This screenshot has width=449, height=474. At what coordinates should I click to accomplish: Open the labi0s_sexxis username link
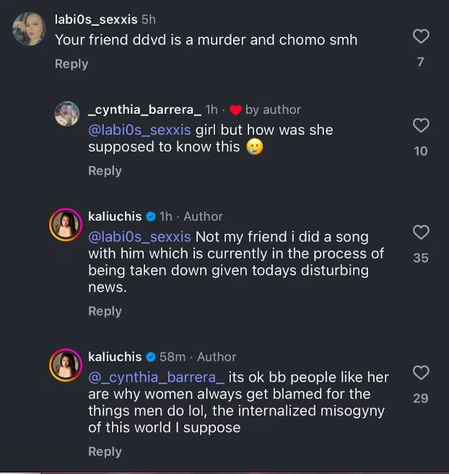(x=96, y=19)
